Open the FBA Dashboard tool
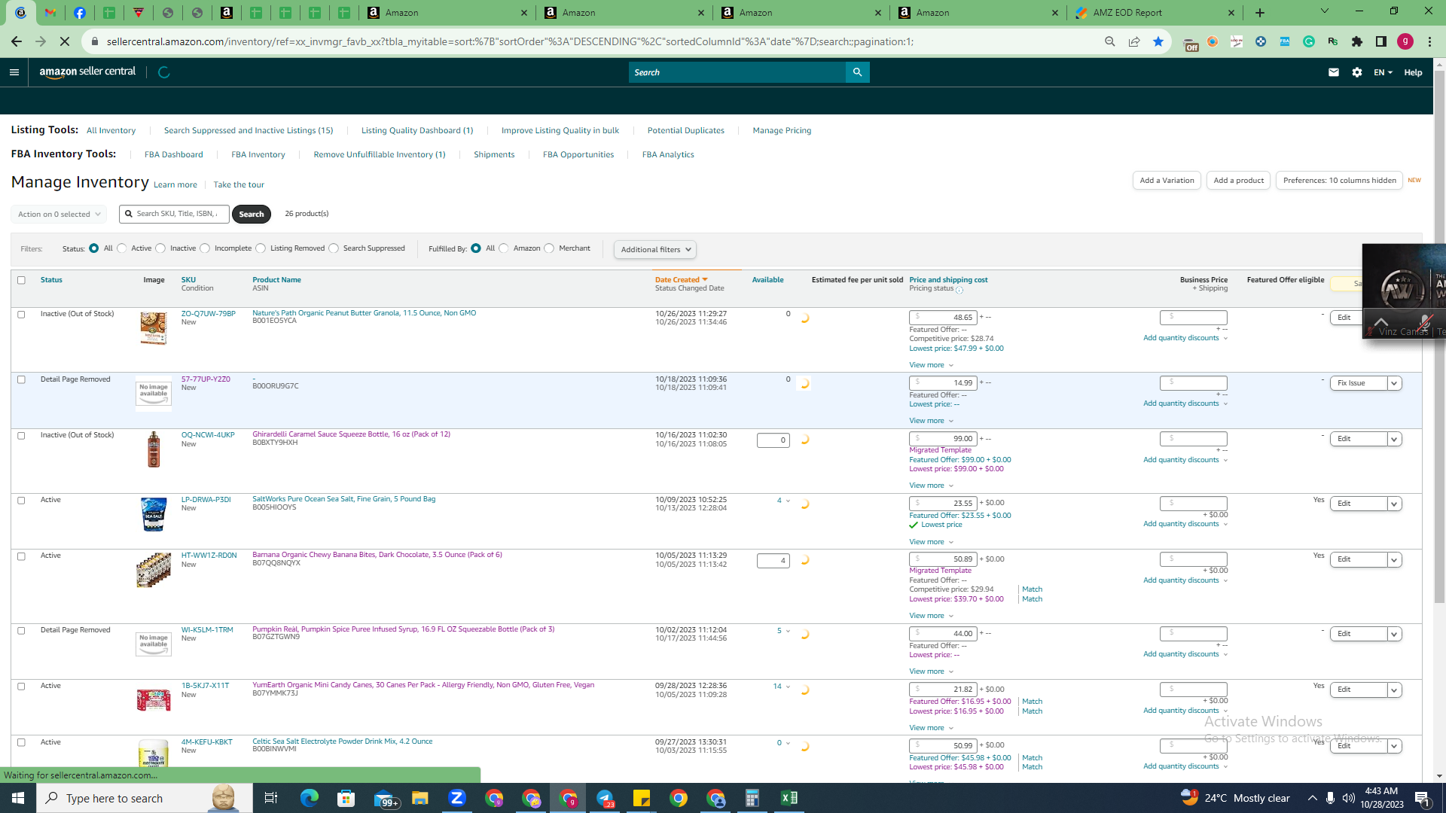Screen dimensions: 1446x813 click(174, 155)
